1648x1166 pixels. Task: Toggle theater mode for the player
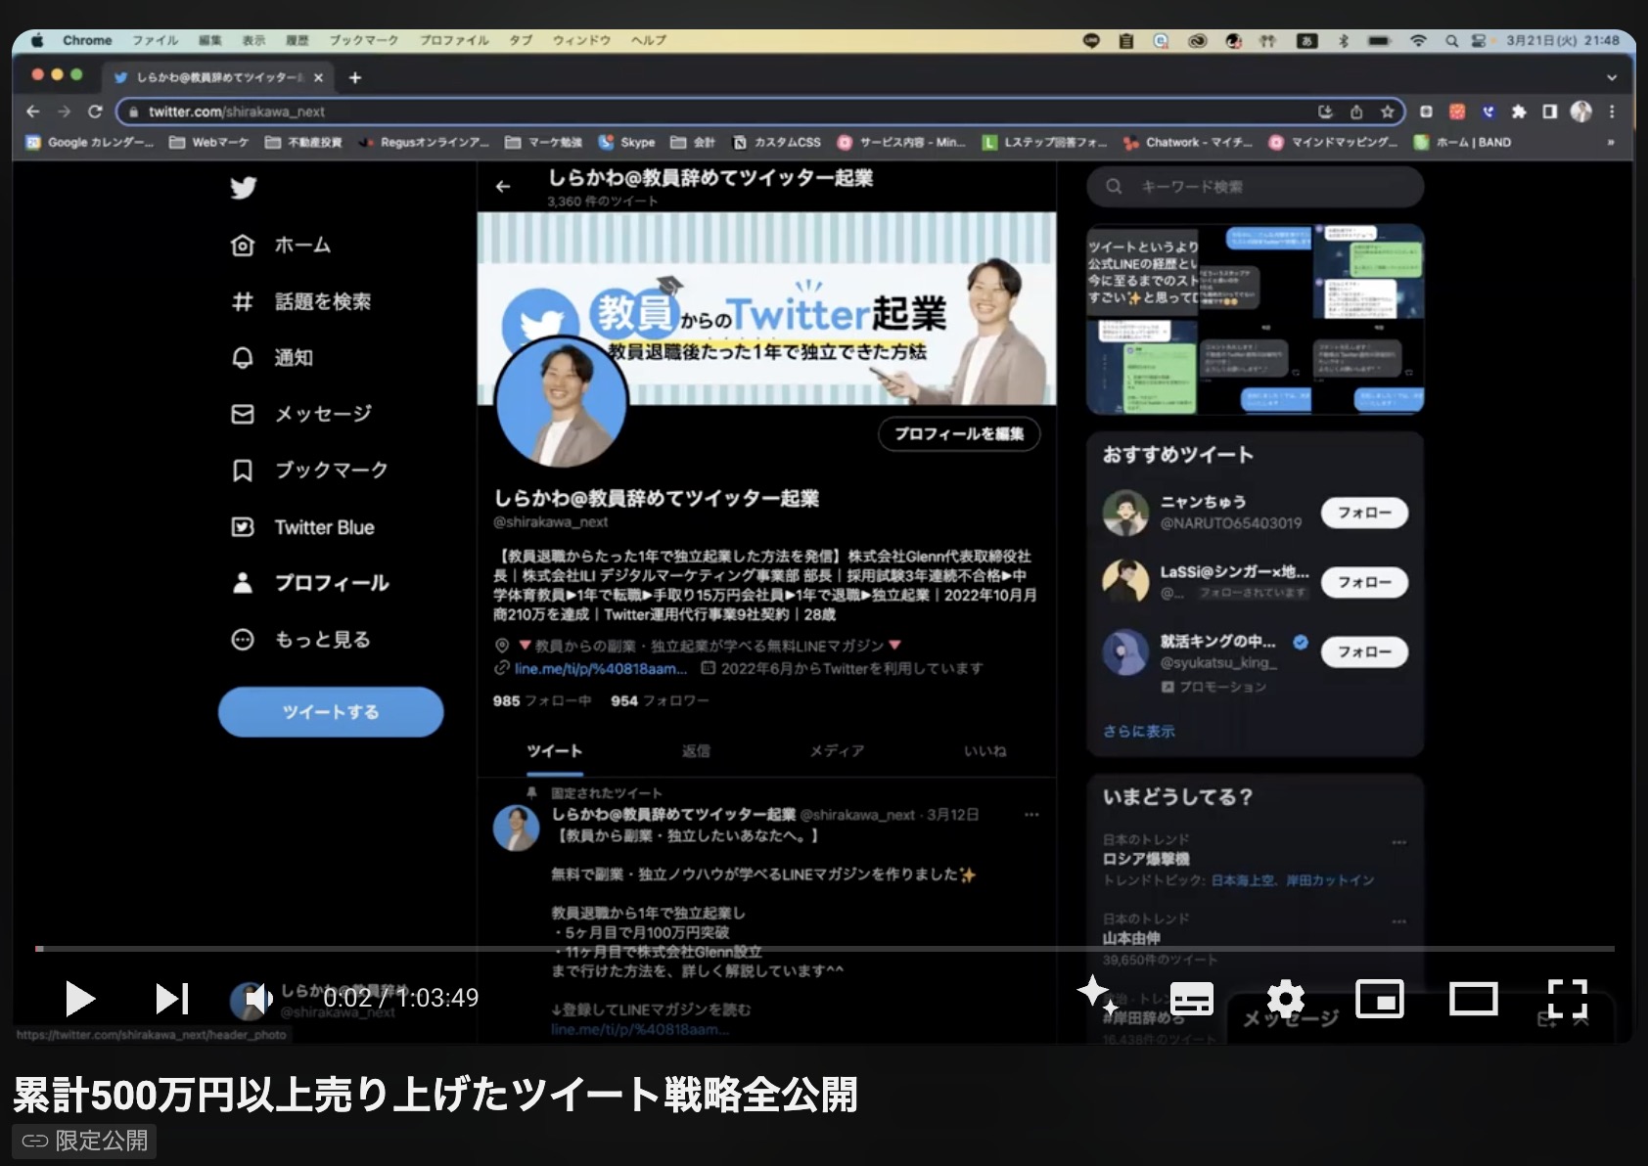pos(1473,999)
